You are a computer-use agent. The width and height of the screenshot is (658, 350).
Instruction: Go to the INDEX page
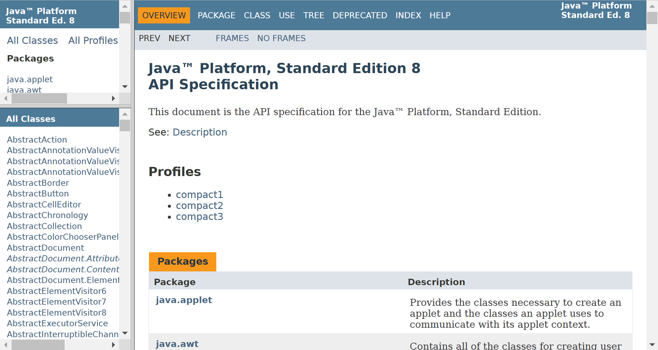[408, 16]
